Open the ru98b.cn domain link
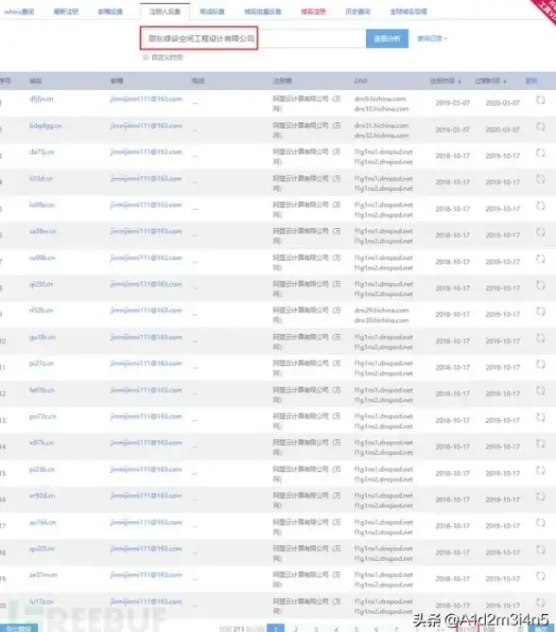Image resolution: width=556 pixels, height=632 pixels. pyautogui.click(x=43, y=258)
